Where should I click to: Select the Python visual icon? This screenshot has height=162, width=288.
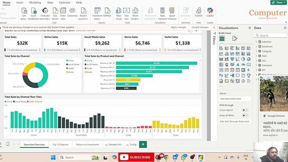(x=221, y=75)
